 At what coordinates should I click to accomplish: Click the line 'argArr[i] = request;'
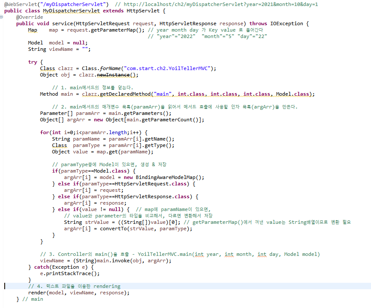pyautogui.click(x=93, y=190)
